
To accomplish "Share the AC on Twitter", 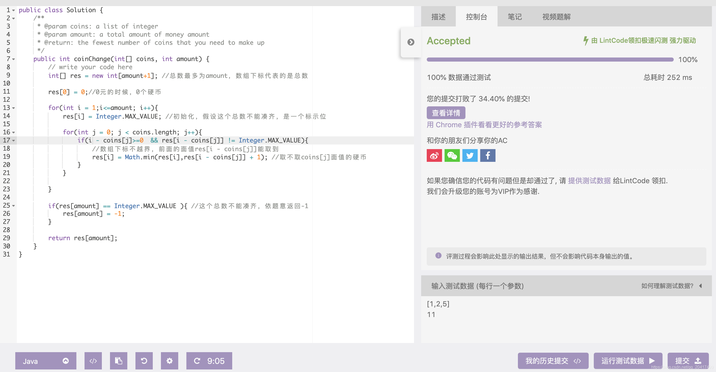I will click(x=470, y=155).
